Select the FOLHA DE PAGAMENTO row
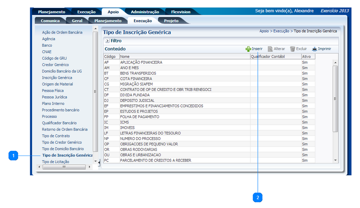The image size is (360, 208). (x=139, y=117)
